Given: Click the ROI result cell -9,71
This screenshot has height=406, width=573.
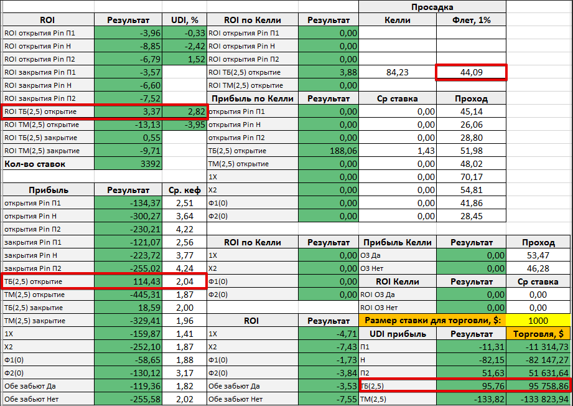Looking at the screenshot, I should coord(128,151).
